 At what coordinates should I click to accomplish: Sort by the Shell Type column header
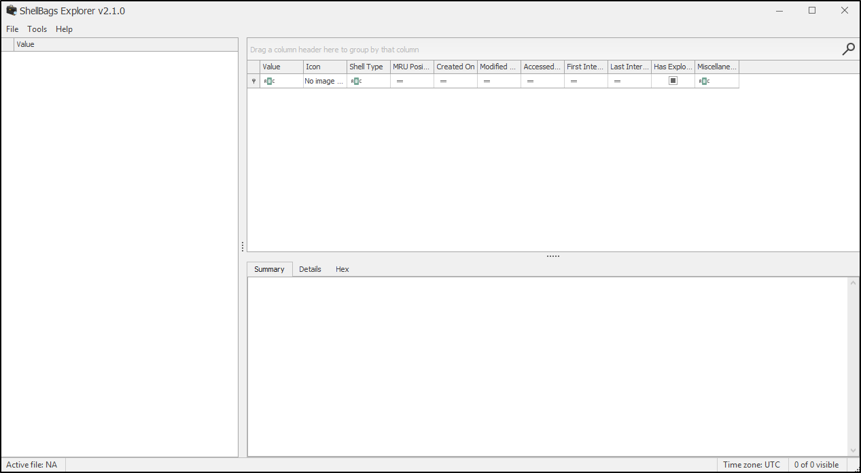click(x=368, y=67)
